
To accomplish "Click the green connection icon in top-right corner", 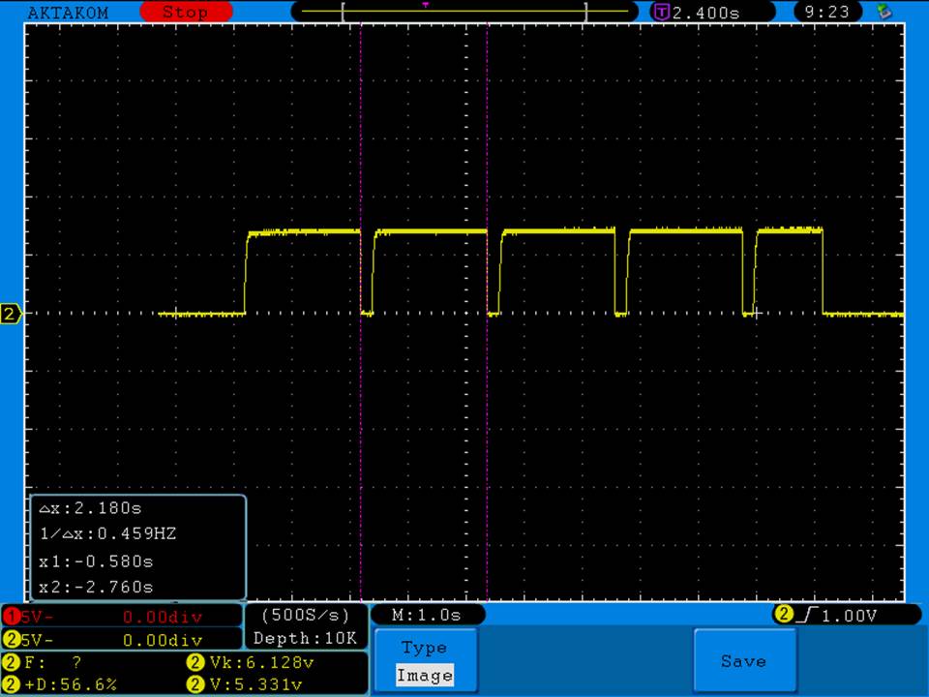I will pos(883,12).
